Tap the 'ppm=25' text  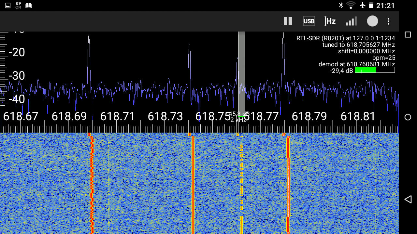[384, 58]
